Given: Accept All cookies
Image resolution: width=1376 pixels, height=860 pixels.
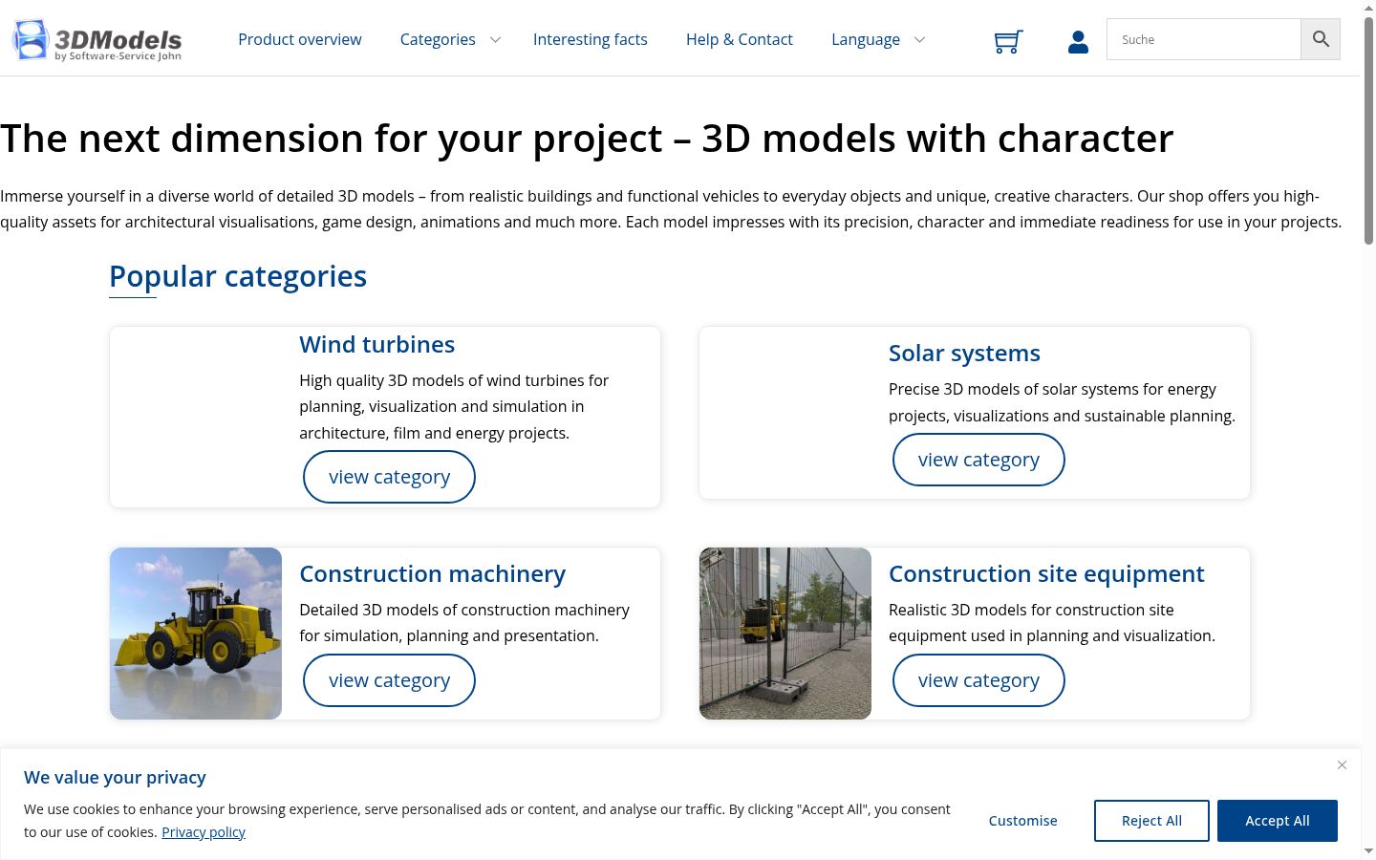Looking at the screenshot, I should click(x=1278, y=821).
